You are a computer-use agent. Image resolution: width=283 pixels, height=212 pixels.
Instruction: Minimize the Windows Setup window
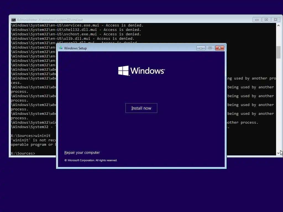click(201, 48)
